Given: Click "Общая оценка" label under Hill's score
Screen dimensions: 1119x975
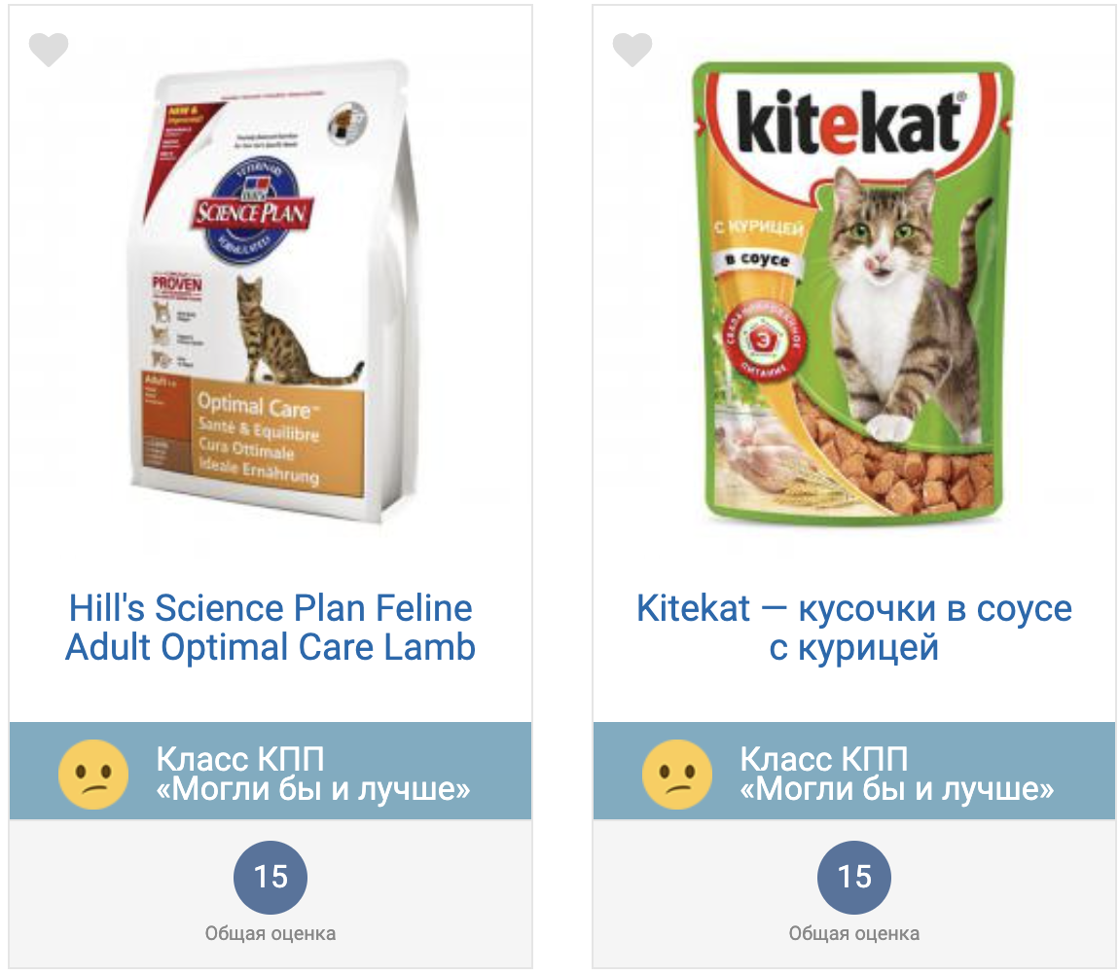Looking at the screenshot, I should point(271,934).
